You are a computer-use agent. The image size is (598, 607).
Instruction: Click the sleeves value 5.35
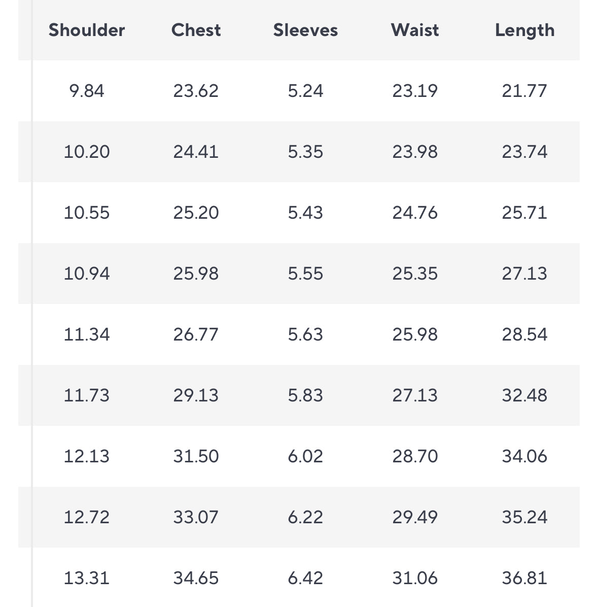305,152
